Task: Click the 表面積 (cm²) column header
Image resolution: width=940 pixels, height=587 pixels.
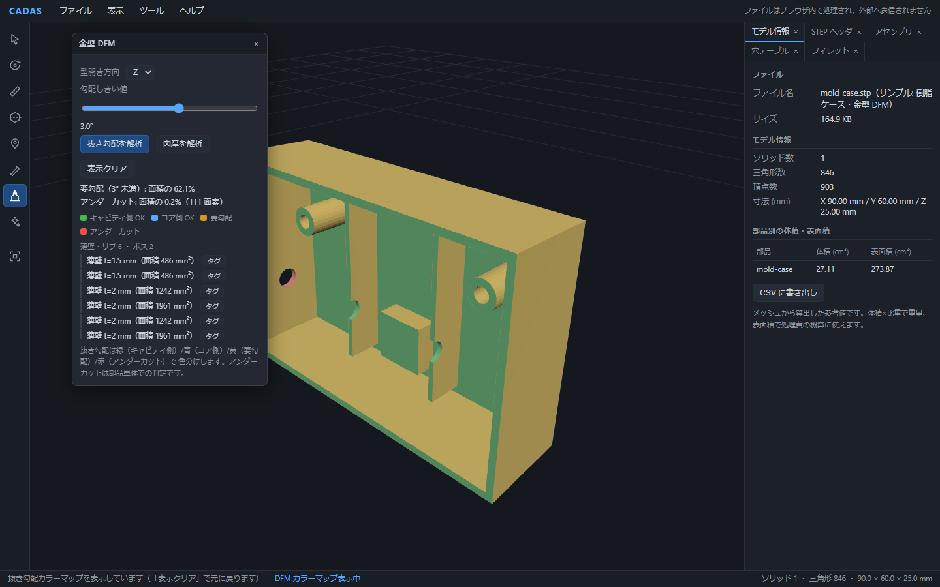Action: [x=891, y=252]
